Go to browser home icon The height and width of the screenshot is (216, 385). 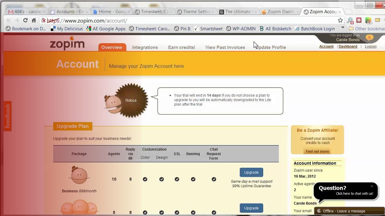tap(34, 20)
